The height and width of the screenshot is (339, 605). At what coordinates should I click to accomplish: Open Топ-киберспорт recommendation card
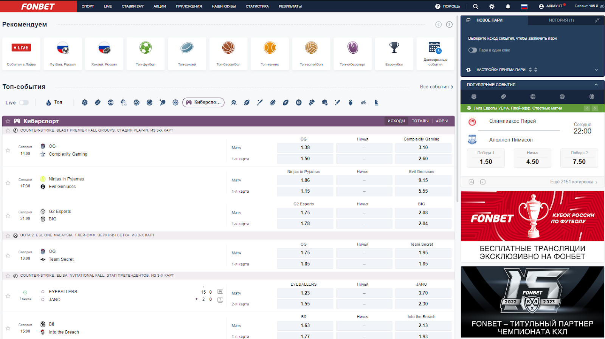tap(352, 54)
